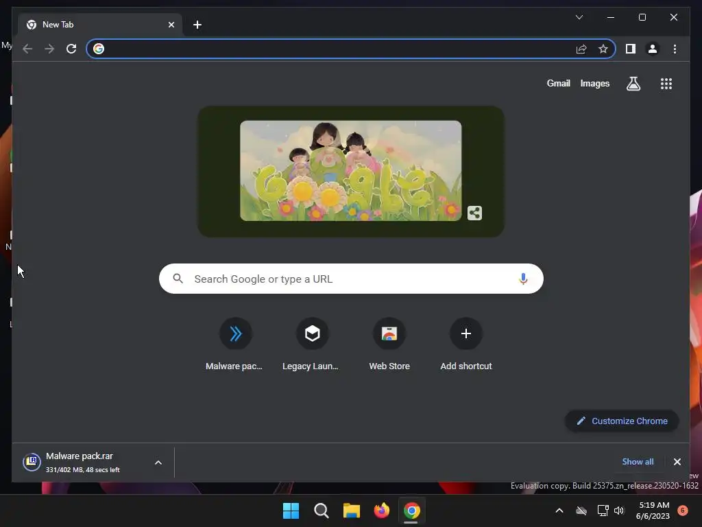Image resolution: width=702 pixels, height=527 pixels.
Task: Open the notification count badge
Action: [x=683, y=511]
